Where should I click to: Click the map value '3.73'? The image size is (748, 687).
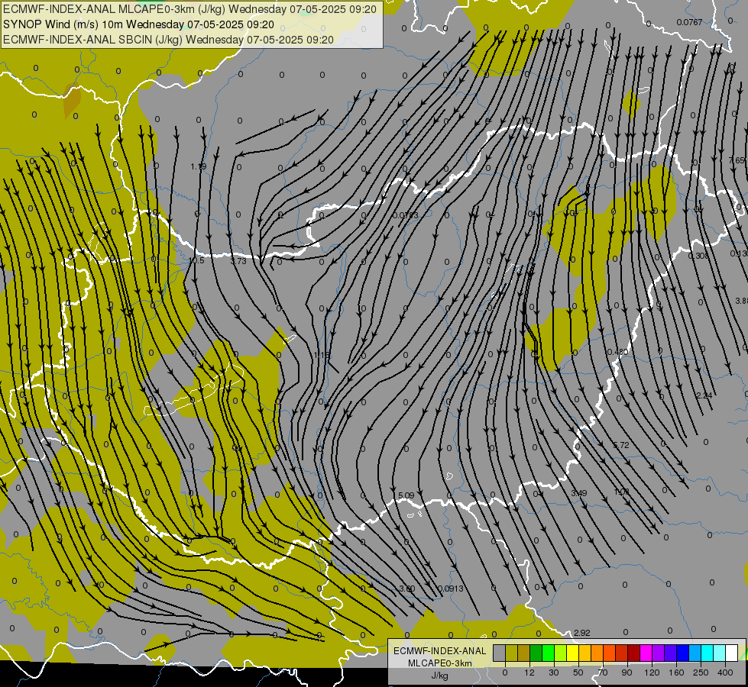click(x=238, y=261)
